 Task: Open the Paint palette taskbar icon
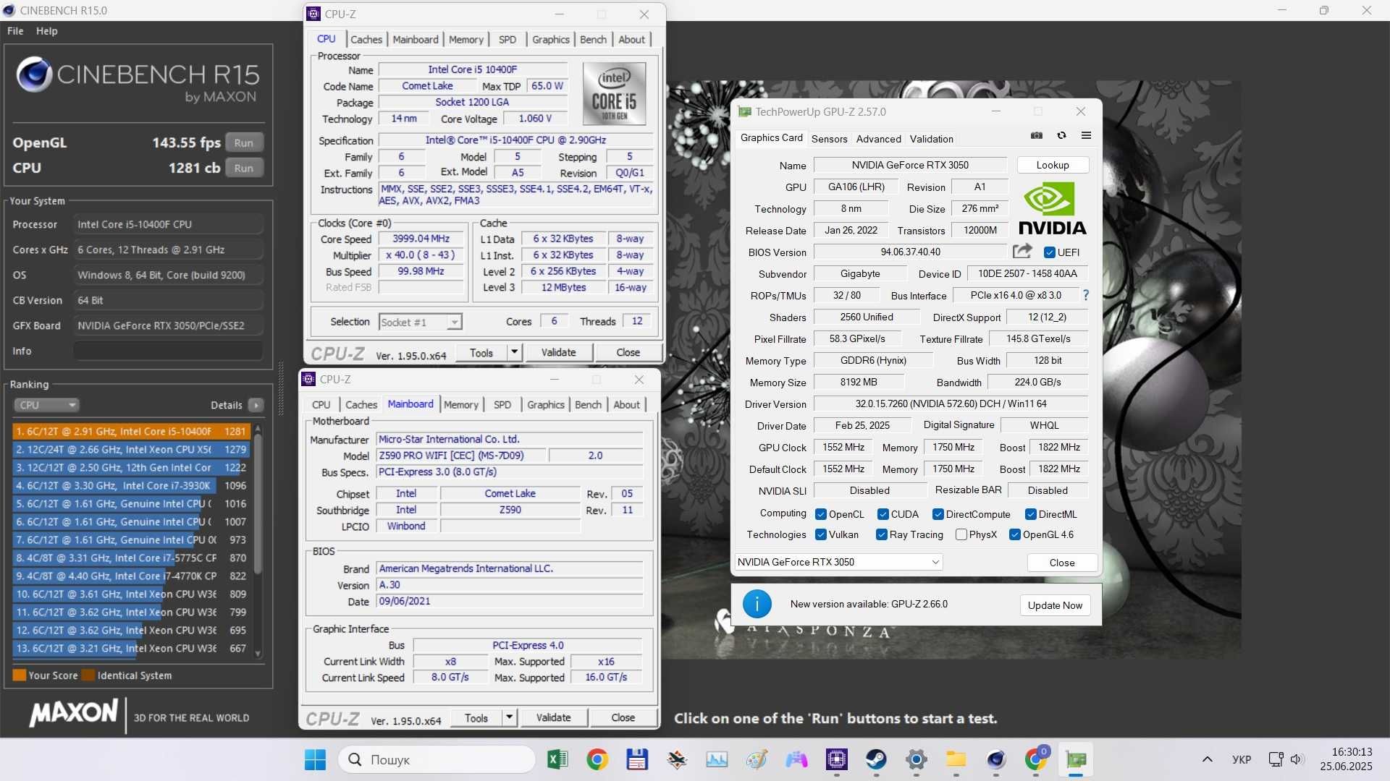[757, 759]
